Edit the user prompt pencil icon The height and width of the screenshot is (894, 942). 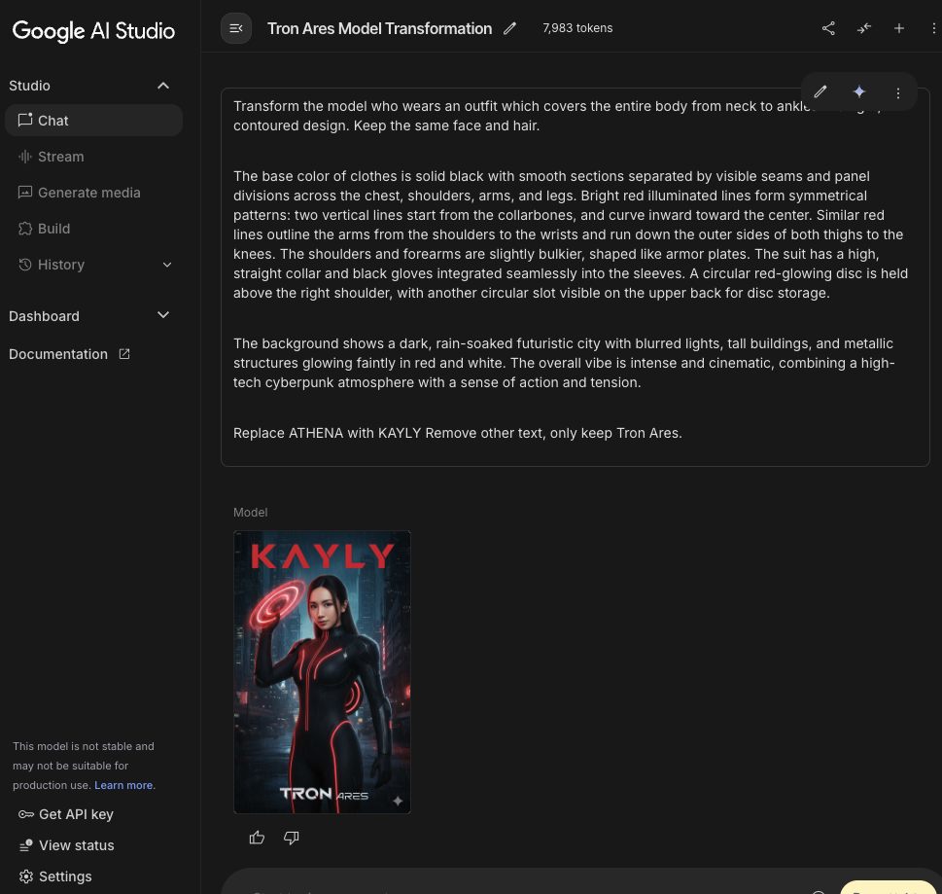tap(820, 92)
